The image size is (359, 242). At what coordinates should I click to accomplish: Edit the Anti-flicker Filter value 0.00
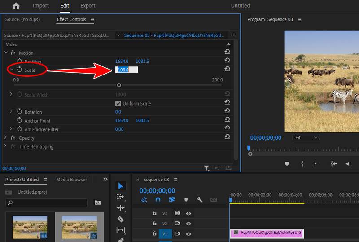[x=119, y=129]
